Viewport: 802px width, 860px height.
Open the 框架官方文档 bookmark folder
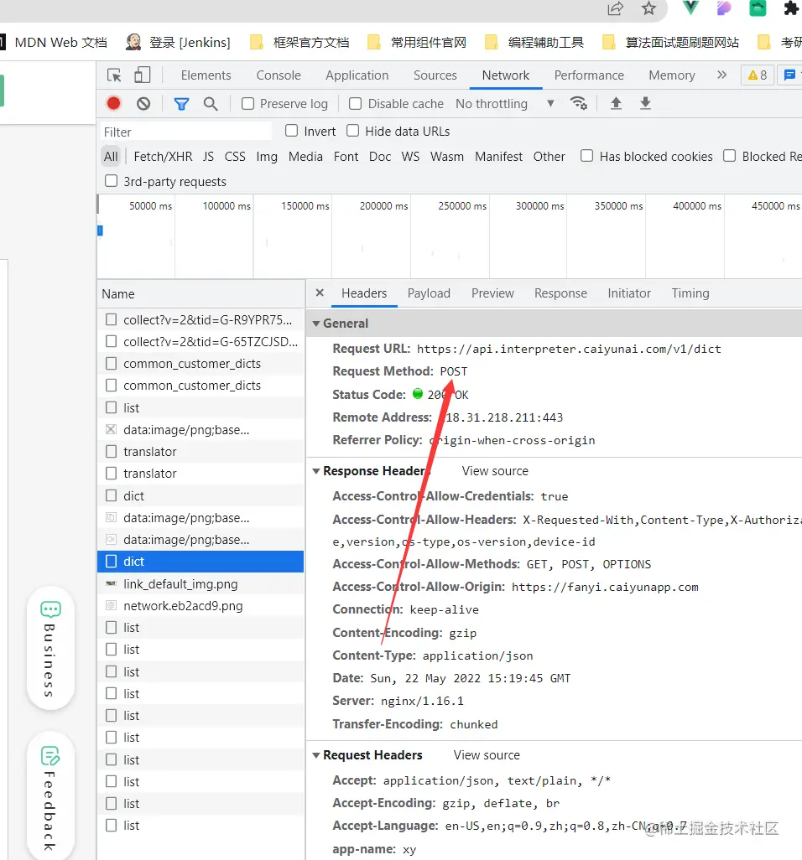coord(299,42)
